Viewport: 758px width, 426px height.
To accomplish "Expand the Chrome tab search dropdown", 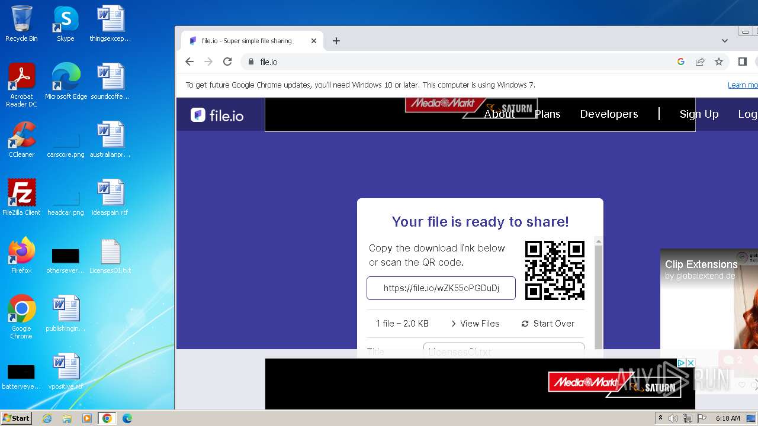I will (x=724, y=41).
